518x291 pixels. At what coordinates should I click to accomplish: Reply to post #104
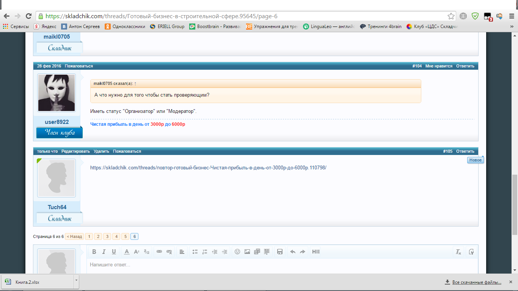465,66
